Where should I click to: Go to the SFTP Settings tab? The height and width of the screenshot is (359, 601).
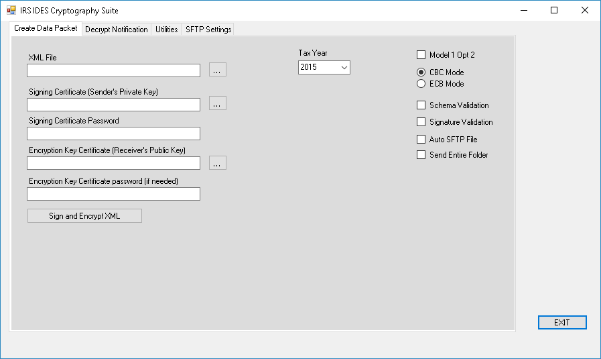coord(208,30)
